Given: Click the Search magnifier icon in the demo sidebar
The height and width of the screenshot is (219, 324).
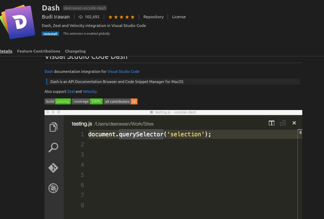Looking at the screenshot, I should pyautogui.click(x=53, y=148).
